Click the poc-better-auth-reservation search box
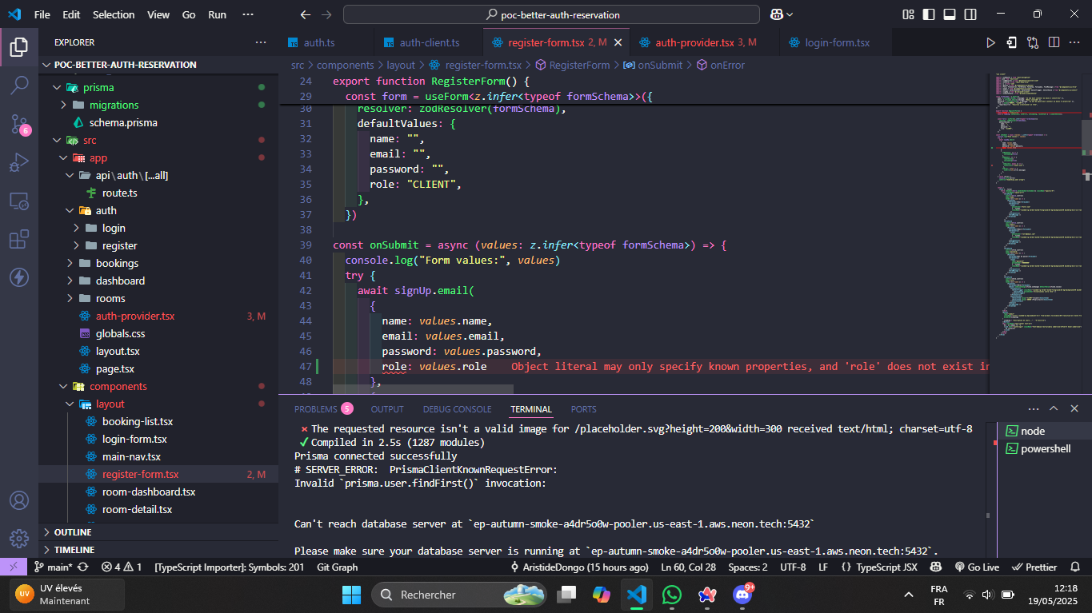This screenshot has height=613, width=1092. [552, 14]
